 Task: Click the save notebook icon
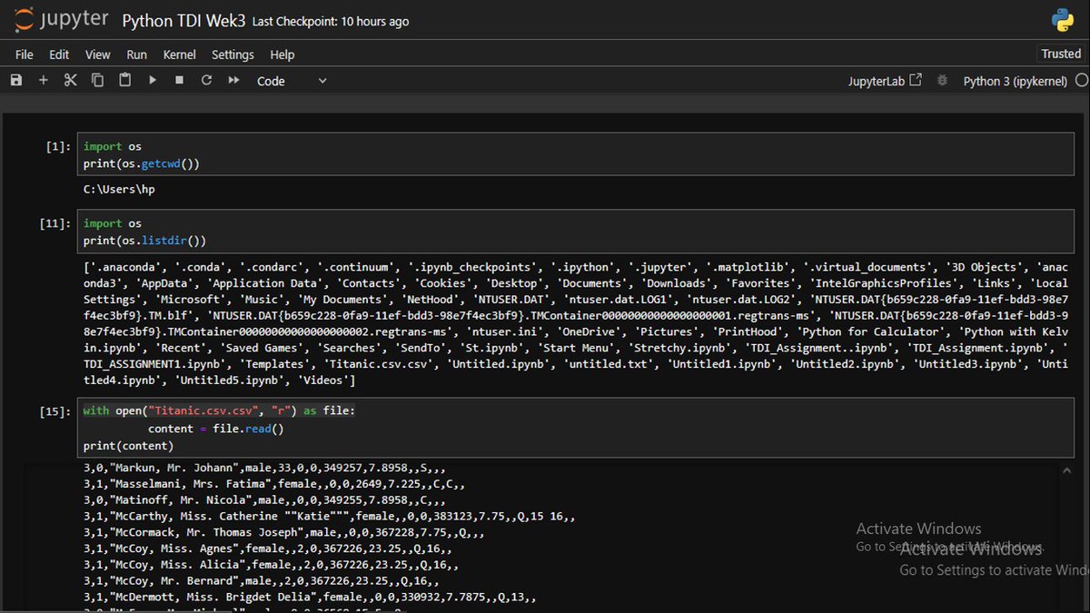click(x=15, y=81)
